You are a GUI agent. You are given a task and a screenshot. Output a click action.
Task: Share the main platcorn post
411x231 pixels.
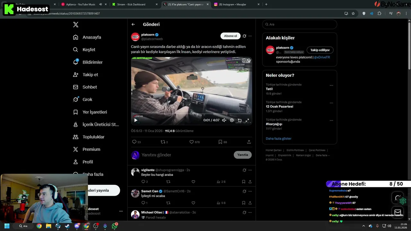point(249,142)
